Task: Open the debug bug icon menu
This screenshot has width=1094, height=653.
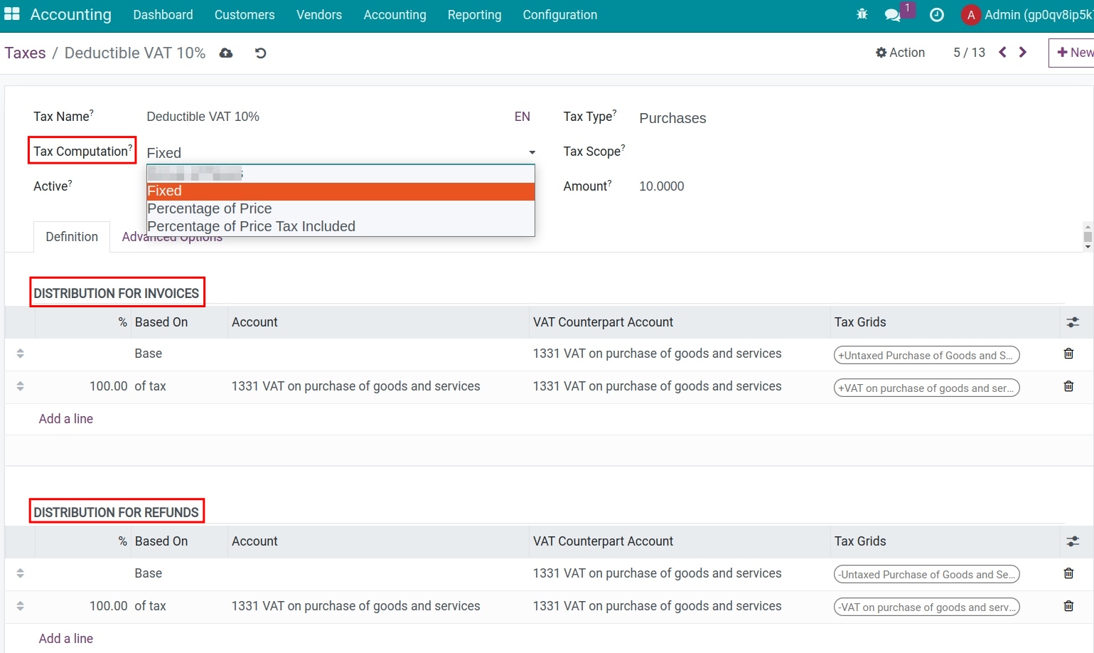Action: click(862, 14)
